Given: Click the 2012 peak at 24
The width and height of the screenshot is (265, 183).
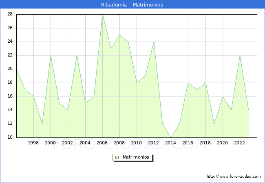Looking at the screenshot, I should [x=154, y=41].
